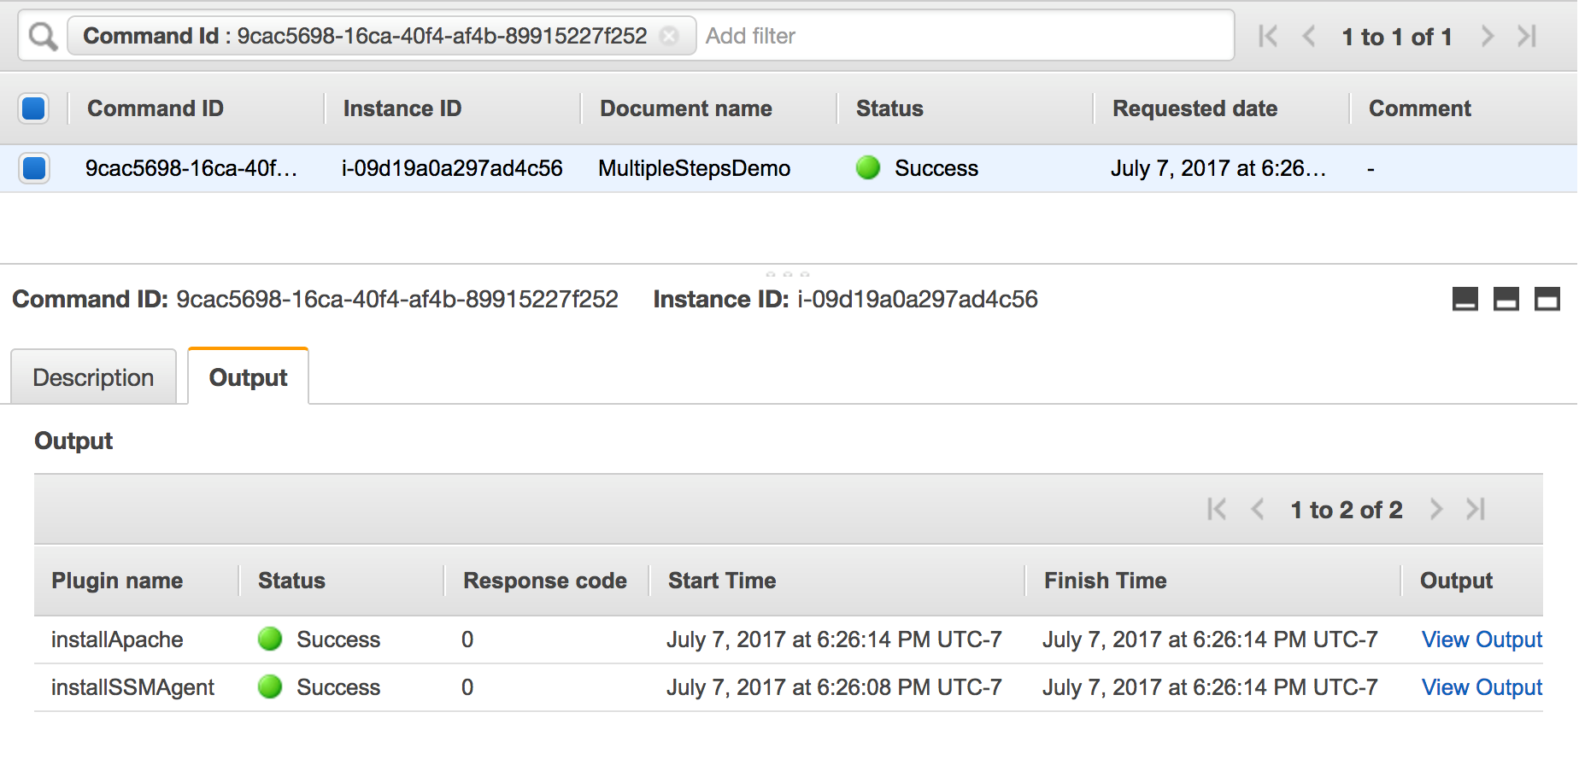Go to previous page of commands

tap(1308, 36)
